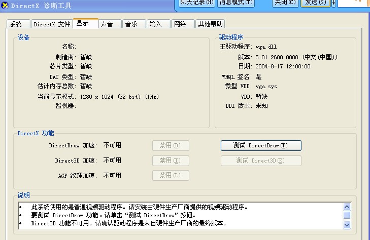Open the dropdown arrow beside 发送

[x=333, y=3]
